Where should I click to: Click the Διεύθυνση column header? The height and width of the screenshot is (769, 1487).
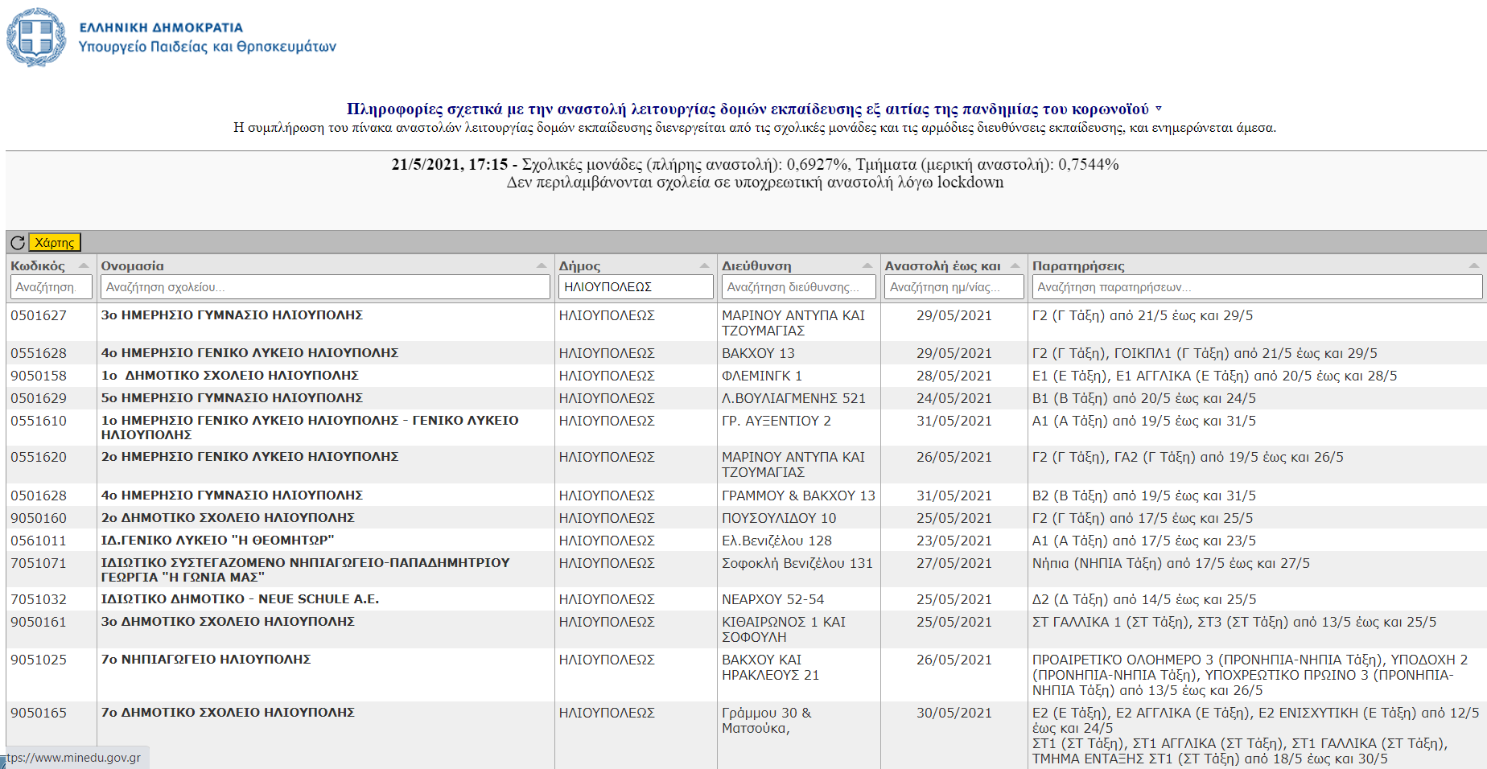756,265
